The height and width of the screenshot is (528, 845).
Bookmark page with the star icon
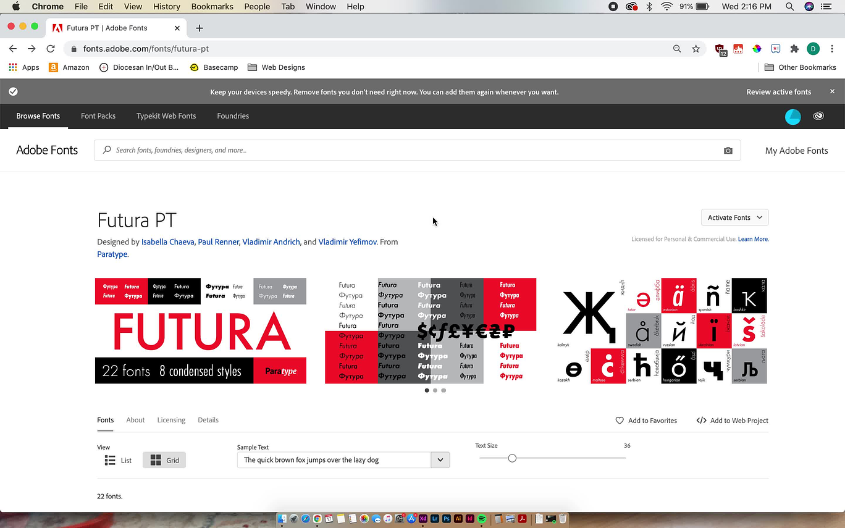[x=696, y=49]
